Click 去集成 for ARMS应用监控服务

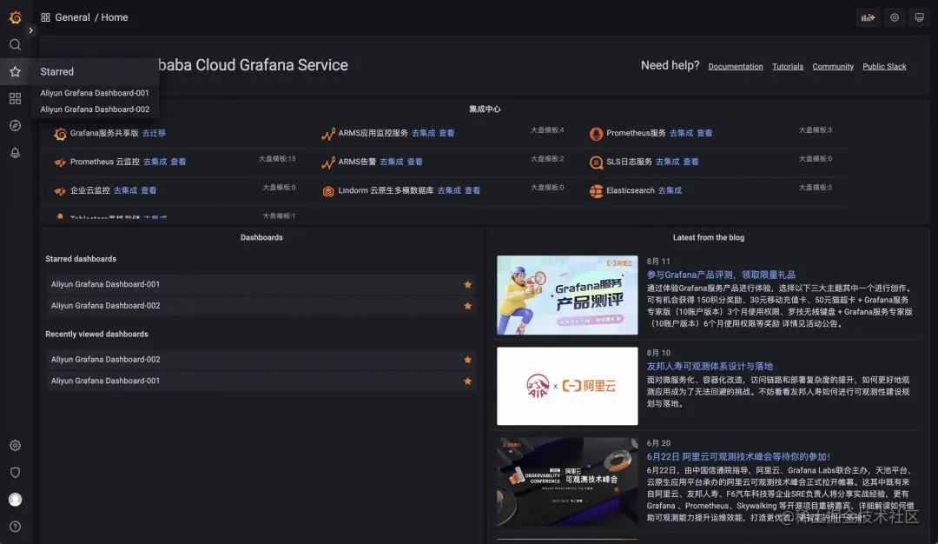point(424,133)
